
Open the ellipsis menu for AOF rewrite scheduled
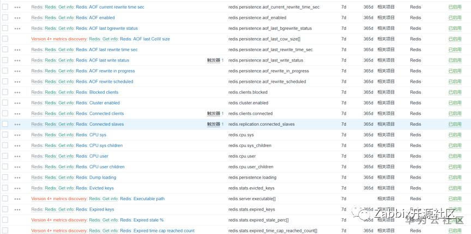coord(17,82)
